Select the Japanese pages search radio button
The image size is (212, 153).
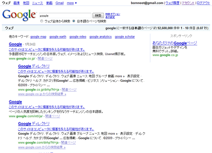tap(74, 21)
